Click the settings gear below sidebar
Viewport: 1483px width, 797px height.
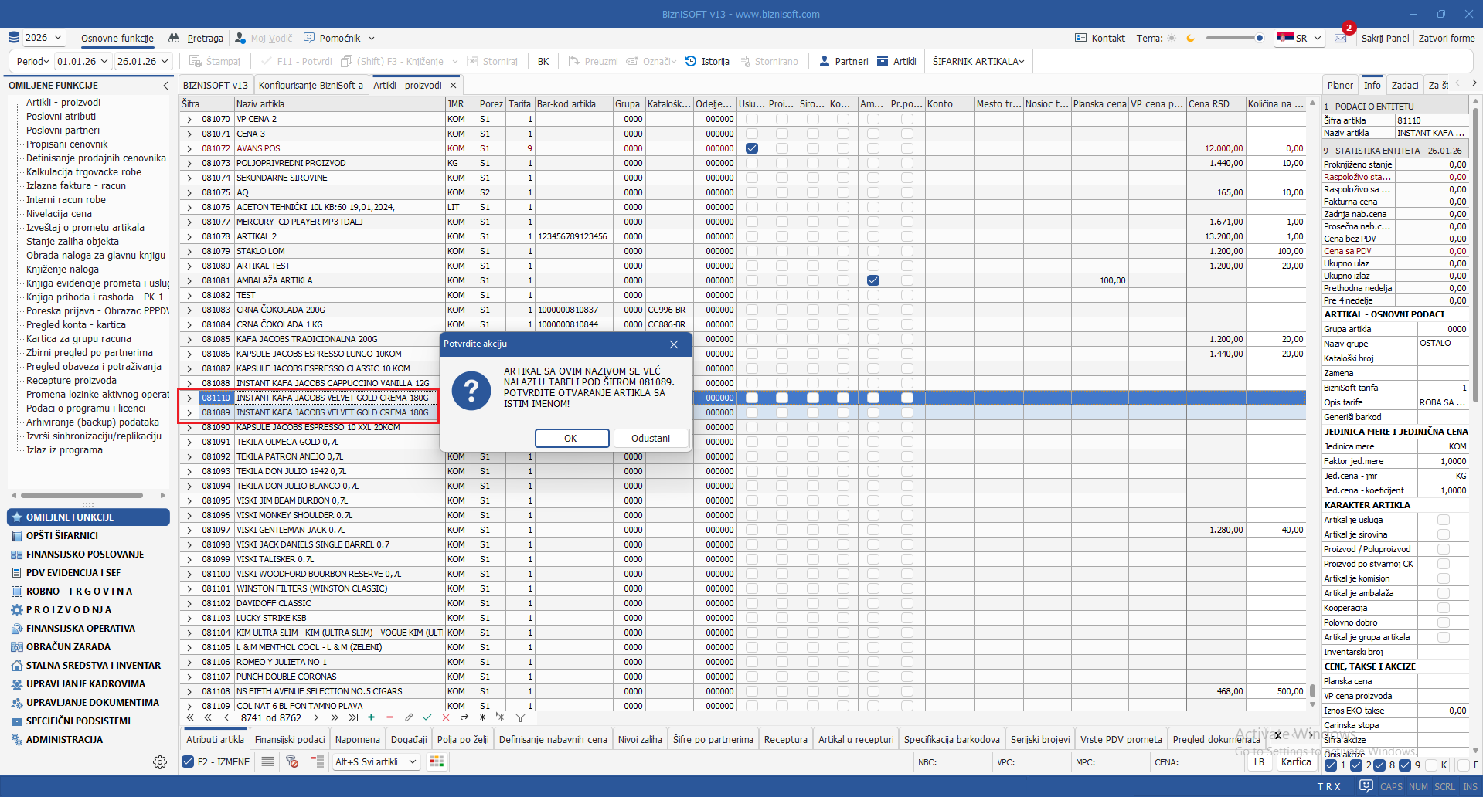(x=160, y=762)
